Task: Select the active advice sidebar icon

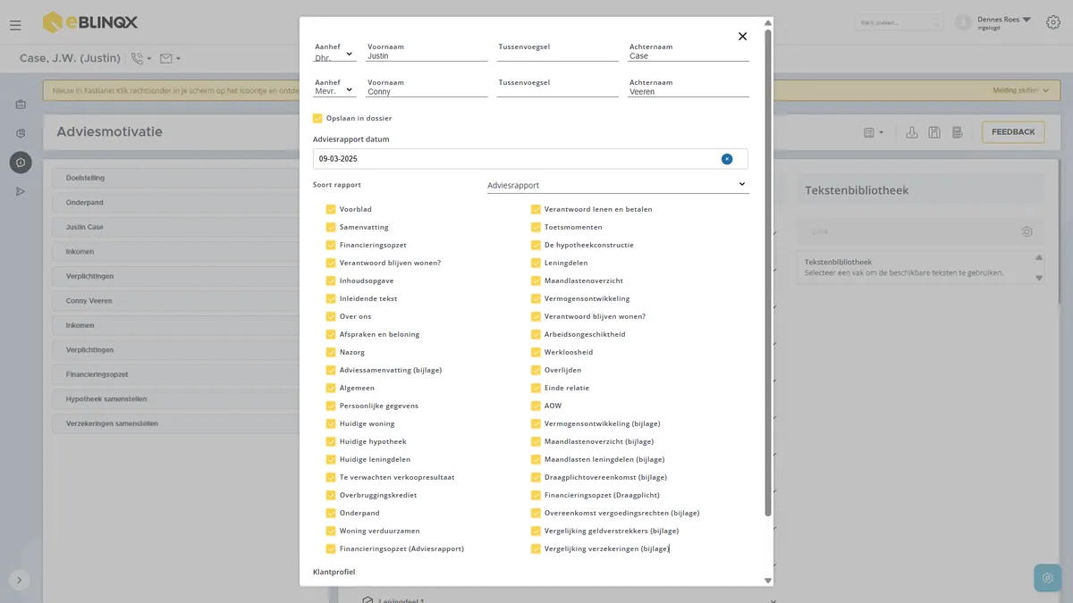Action: (x=21, y=163)
